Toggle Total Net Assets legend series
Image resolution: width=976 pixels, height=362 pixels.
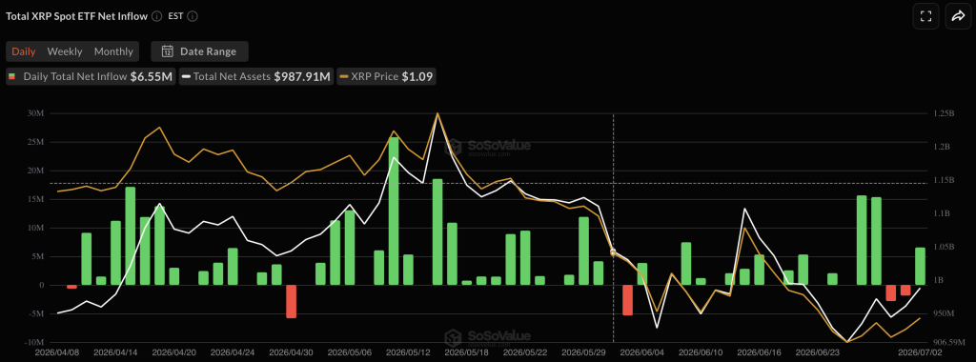pyautogui.click(x=257, y=77)
